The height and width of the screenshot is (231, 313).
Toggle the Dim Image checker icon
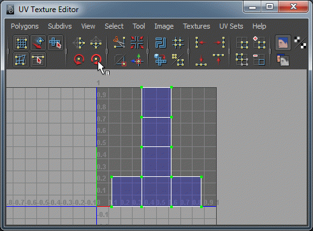point(300,43)
